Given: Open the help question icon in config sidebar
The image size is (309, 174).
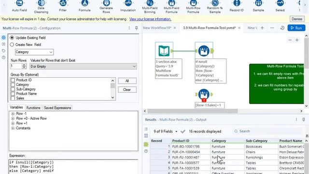Looking at the screenshot, I should tap(3, 58).
